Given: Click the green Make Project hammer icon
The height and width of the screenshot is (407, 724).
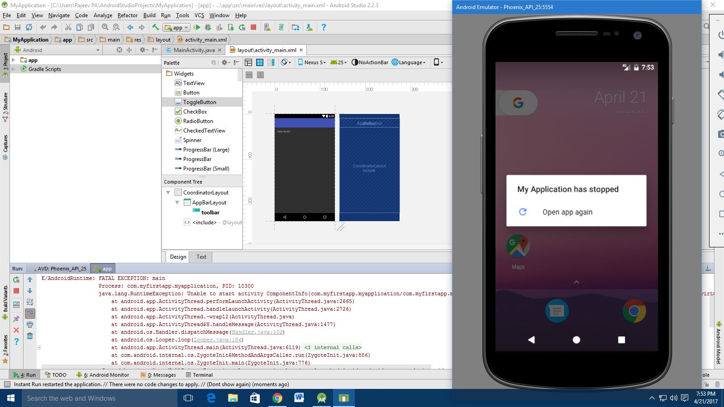Looking at the screenshot, I should 155,27.
